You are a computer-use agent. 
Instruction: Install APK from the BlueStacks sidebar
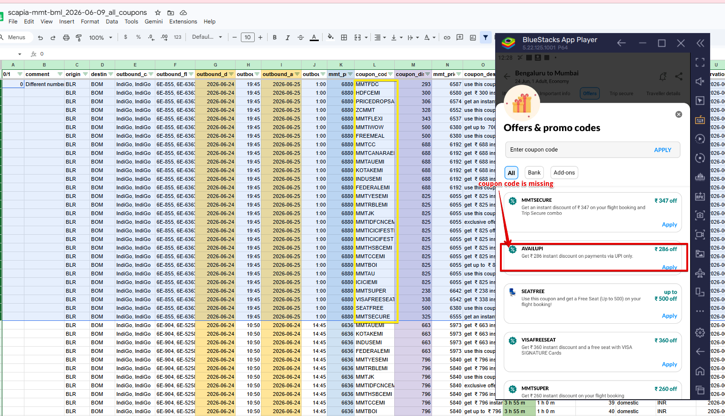click(x=700, y=196)
